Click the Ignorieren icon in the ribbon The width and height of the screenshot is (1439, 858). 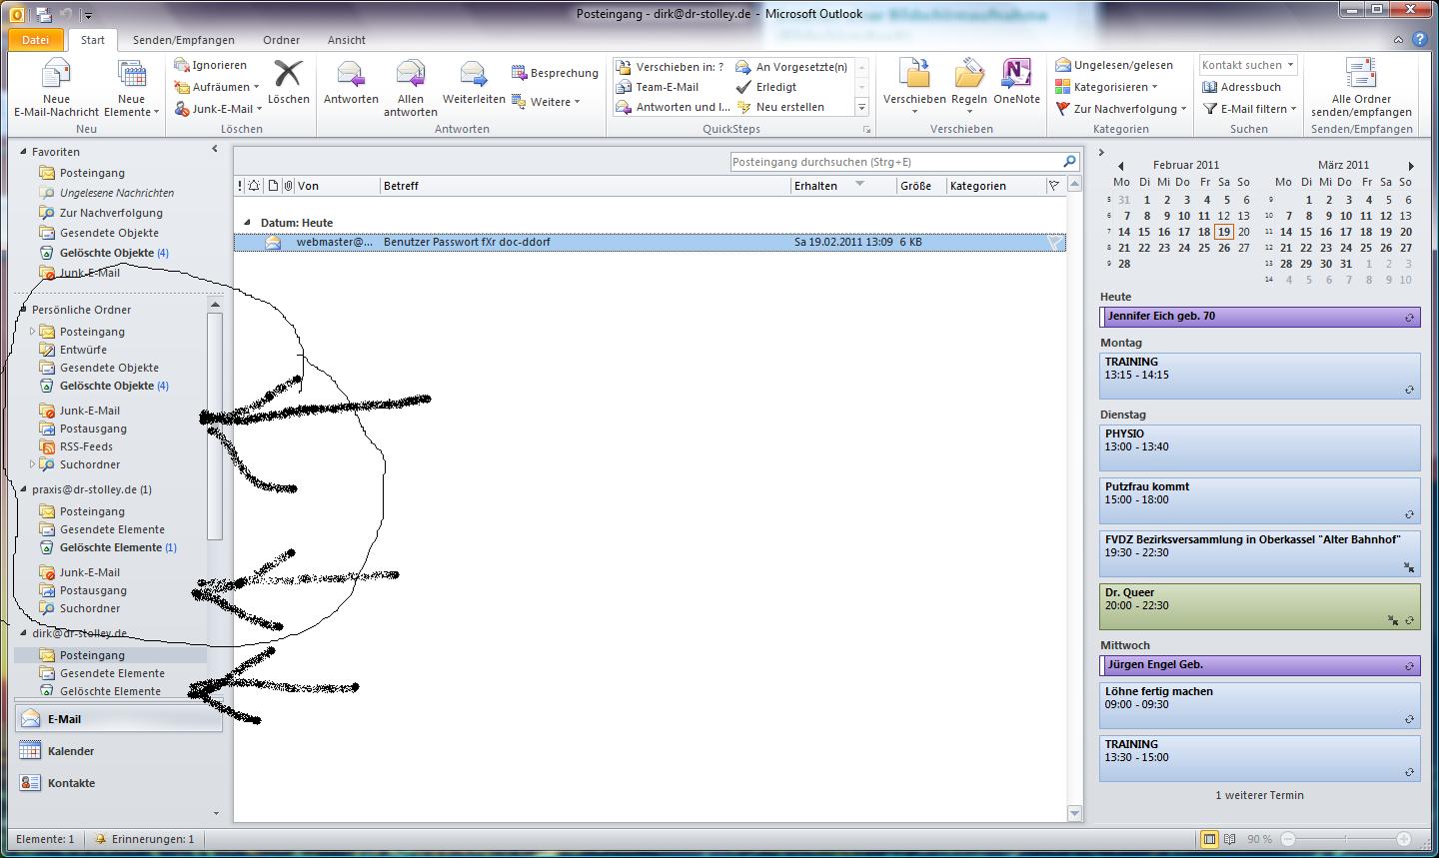click(x=182, y=65)
